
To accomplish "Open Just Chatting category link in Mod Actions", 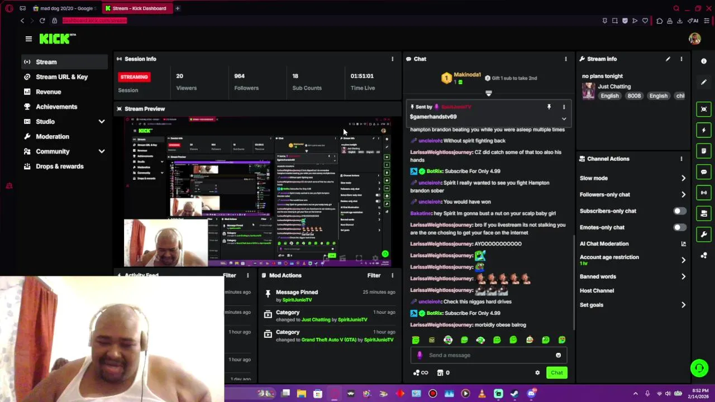I will [316, 320].
